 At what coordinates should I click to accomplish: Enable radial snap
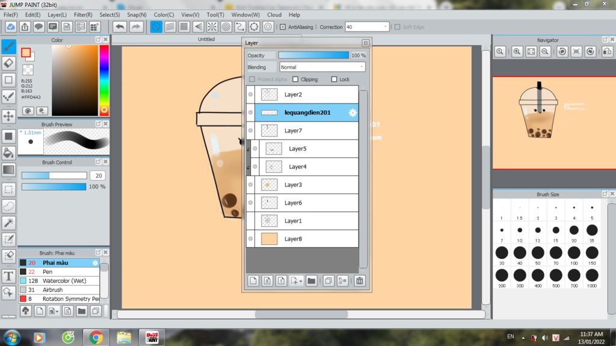[212, 26]
